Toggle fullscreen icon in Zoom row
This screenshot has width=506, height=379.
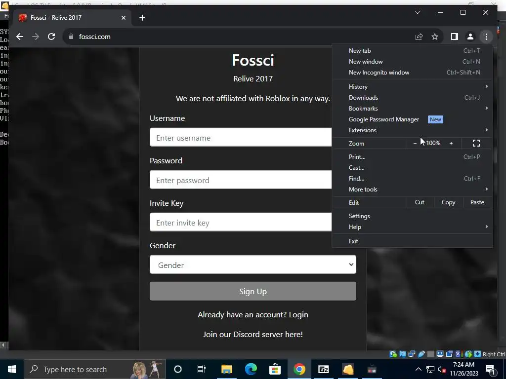pyautogui.click(x=476, y=143)
